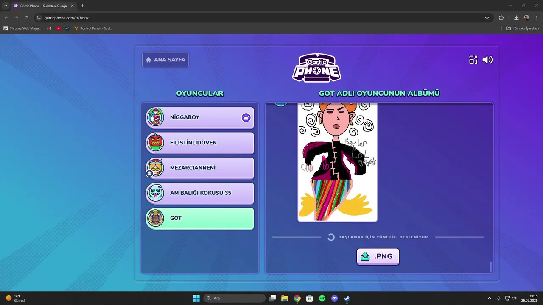
Task: Click the system tray volume icon
Action: tap(514, 298)
